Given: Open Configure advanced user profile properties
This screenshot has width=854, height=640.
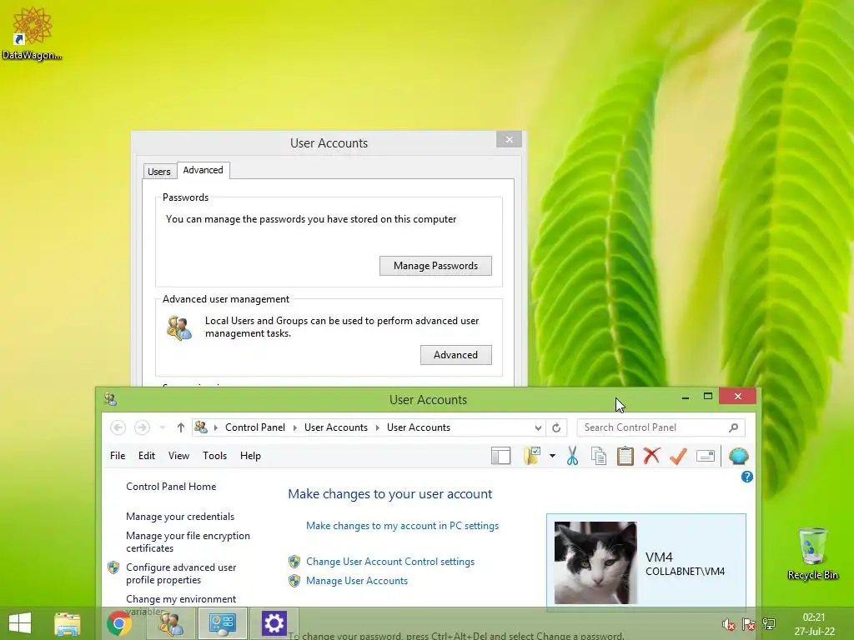Looking at the screenshot, I should (x=181, y=573).
